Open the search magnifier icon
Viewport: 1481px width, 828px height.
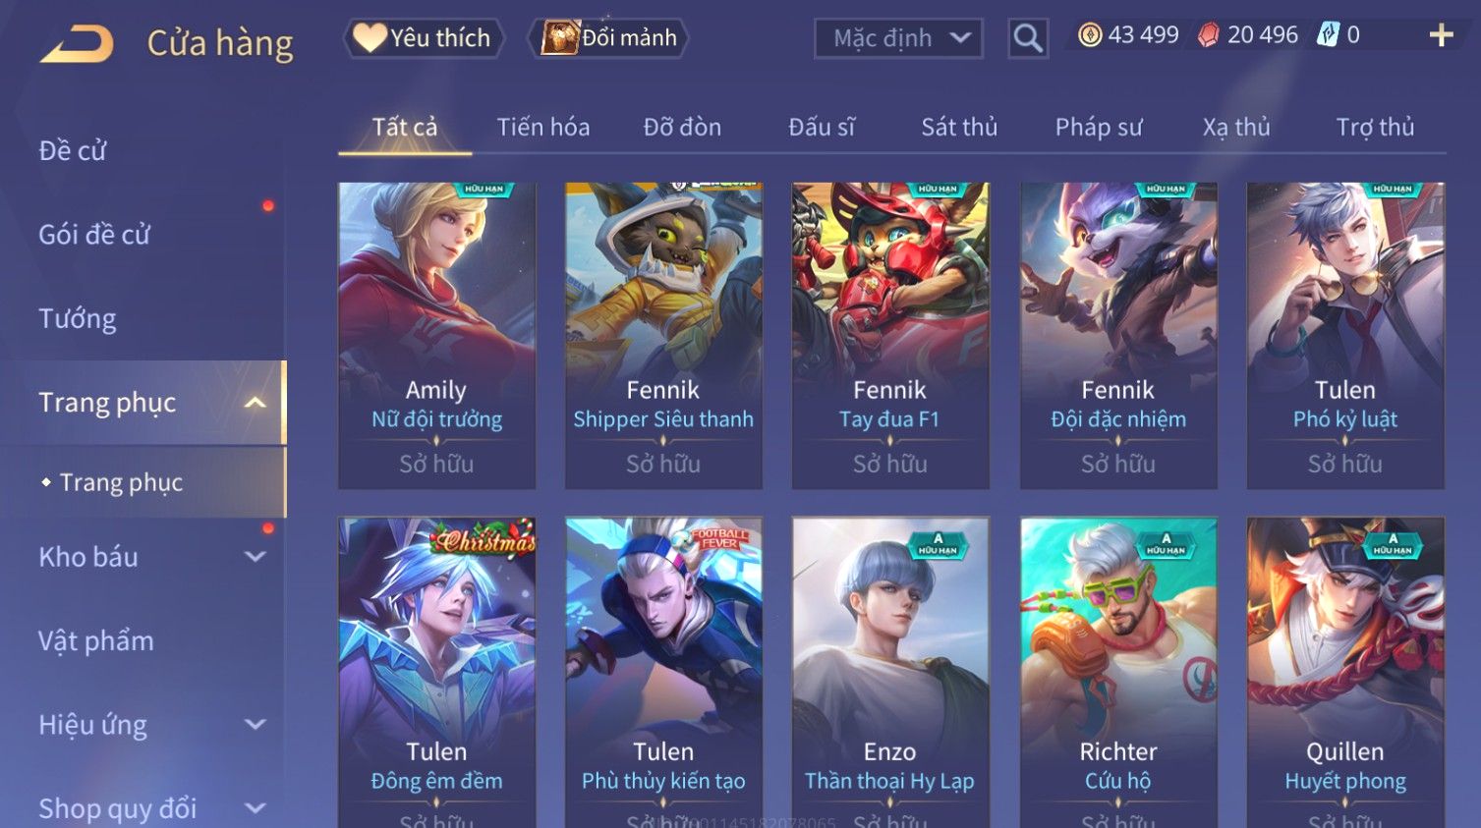pos(1028,38)
